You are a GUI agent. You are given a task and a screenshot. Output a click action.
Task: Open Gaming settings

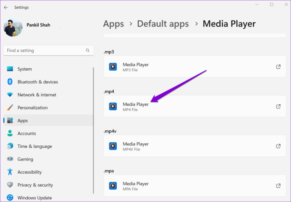48,159
